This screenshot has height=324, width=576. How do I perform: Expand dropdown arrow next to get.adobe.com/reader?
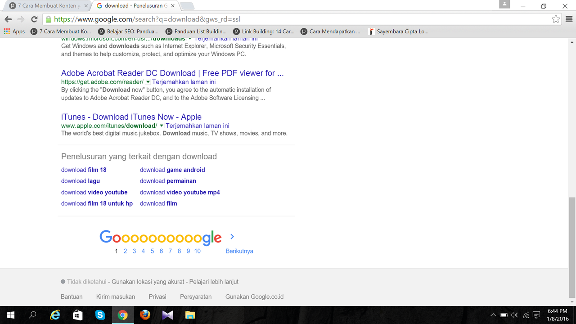(x=148, y=82)
